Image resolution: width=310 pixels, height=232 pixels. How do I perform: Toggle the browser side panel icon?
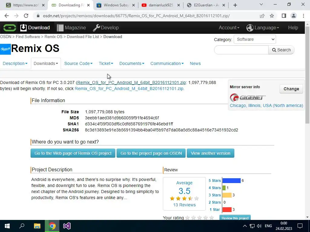point(284,16)
